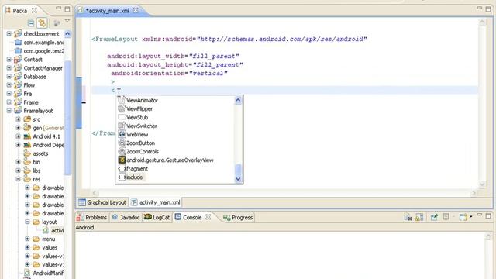Click the GestureOverlayView icon in suggestions
Viewport: 496px width, 279px height.
[x=122, y=160]
